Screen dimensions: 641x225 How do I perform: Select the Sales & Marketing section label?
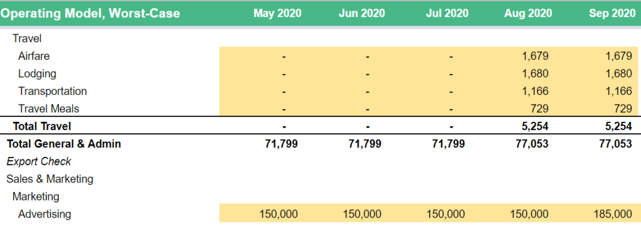coord(50,179)
